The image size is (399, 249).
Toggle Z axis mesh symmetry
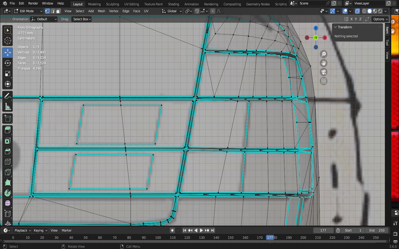pyautogui.click(x=360, y=19)
